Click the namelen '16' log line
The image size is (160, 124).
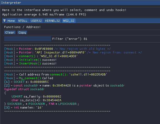[x=24, y=107]
